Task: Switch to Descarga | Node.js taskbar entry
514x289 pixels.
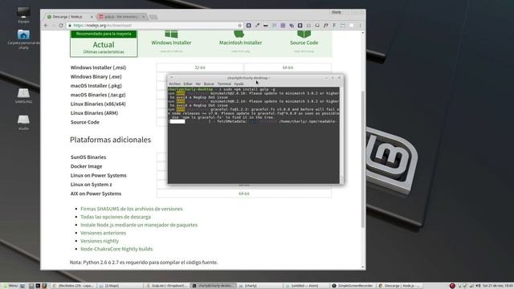Action: click(399, 286)
